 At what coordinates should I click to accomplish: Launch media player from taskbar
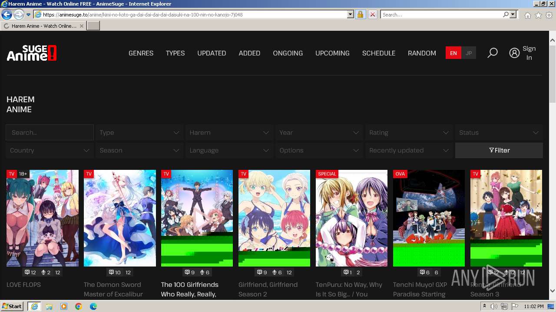click(64, 306)
